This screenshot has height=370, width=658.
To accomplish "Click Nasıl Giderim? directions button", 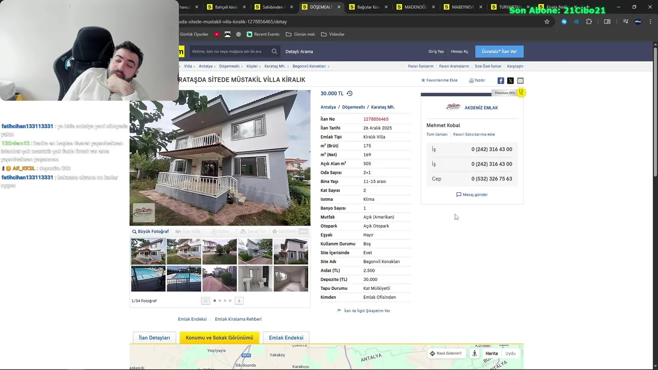I will point(446,354).
